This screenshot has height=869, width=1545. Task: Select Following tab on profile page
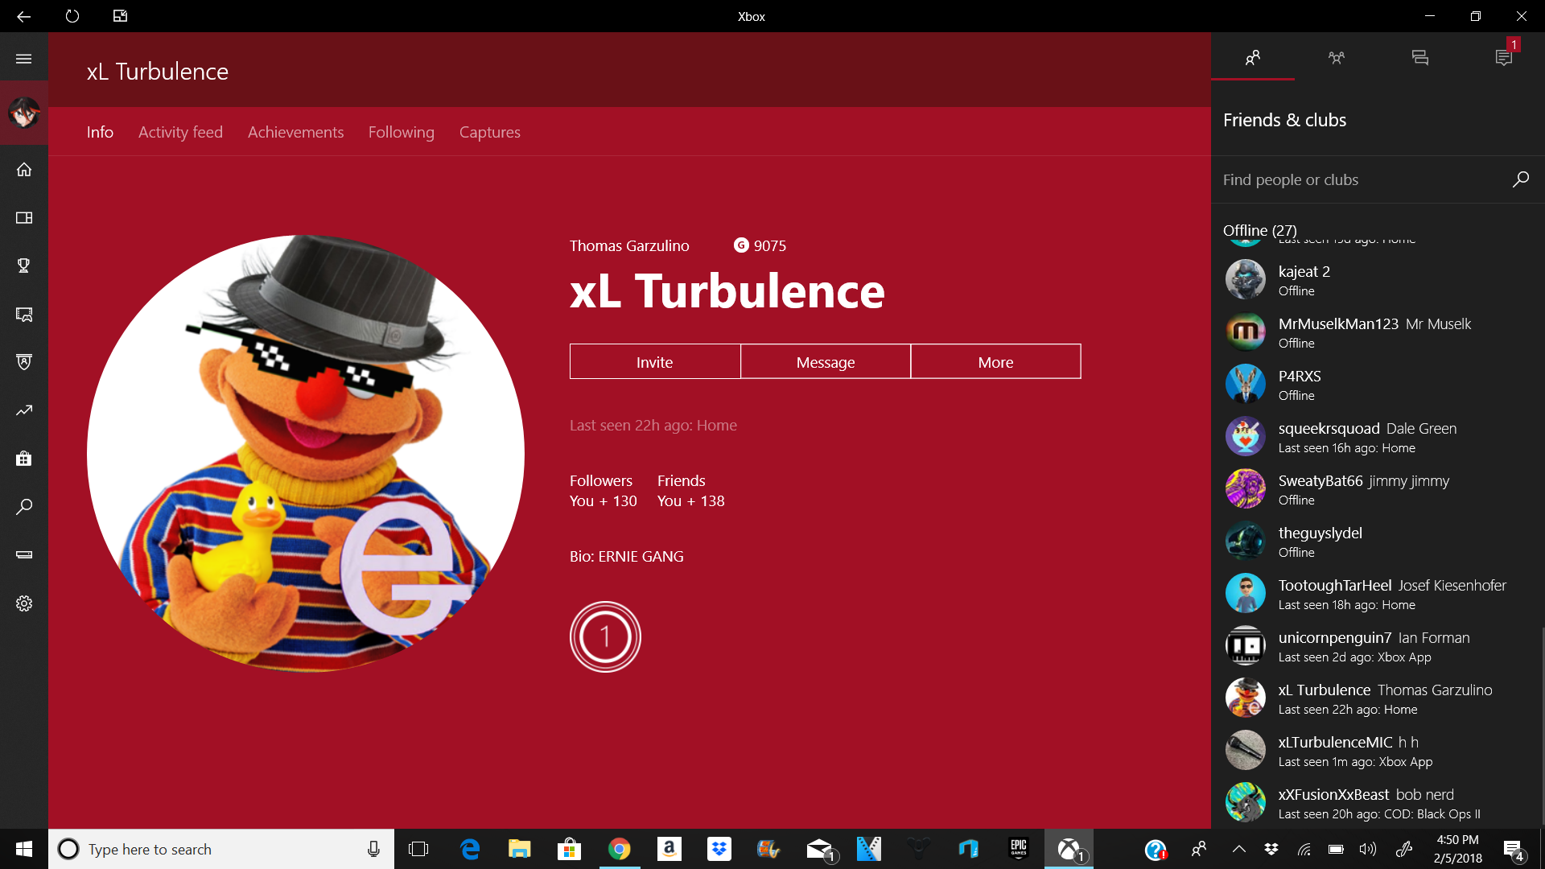[401, 132]
